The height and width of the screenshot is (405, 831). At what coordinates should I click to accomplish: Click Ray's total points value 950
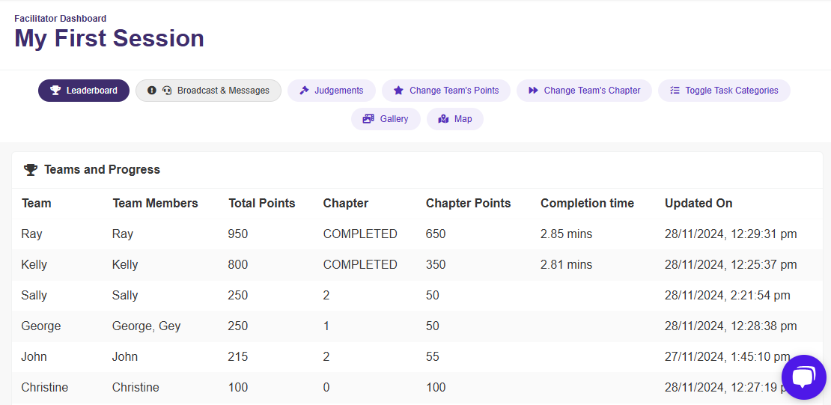(238, 234)
